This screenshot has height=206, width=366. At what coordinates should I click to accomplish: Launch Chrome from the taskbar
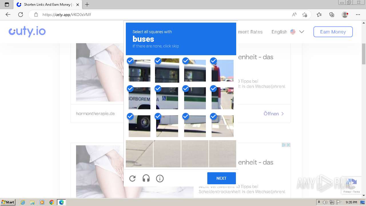[52, 202]
